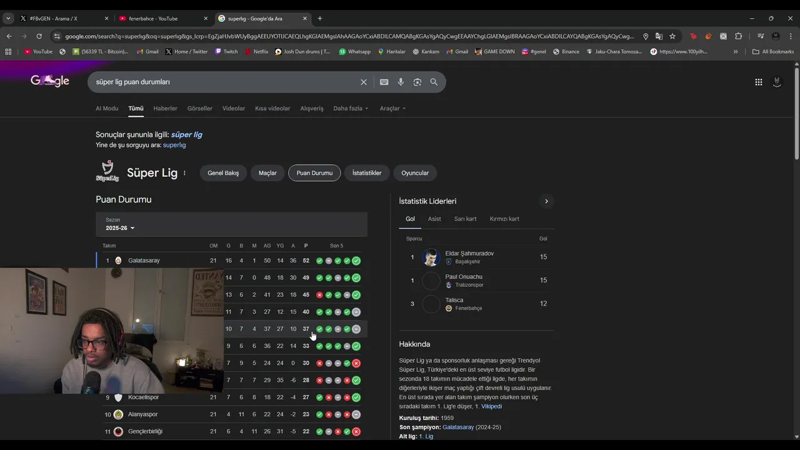800x450 pixels.
Task: Go back to the previous page
Action: point(9,36)
